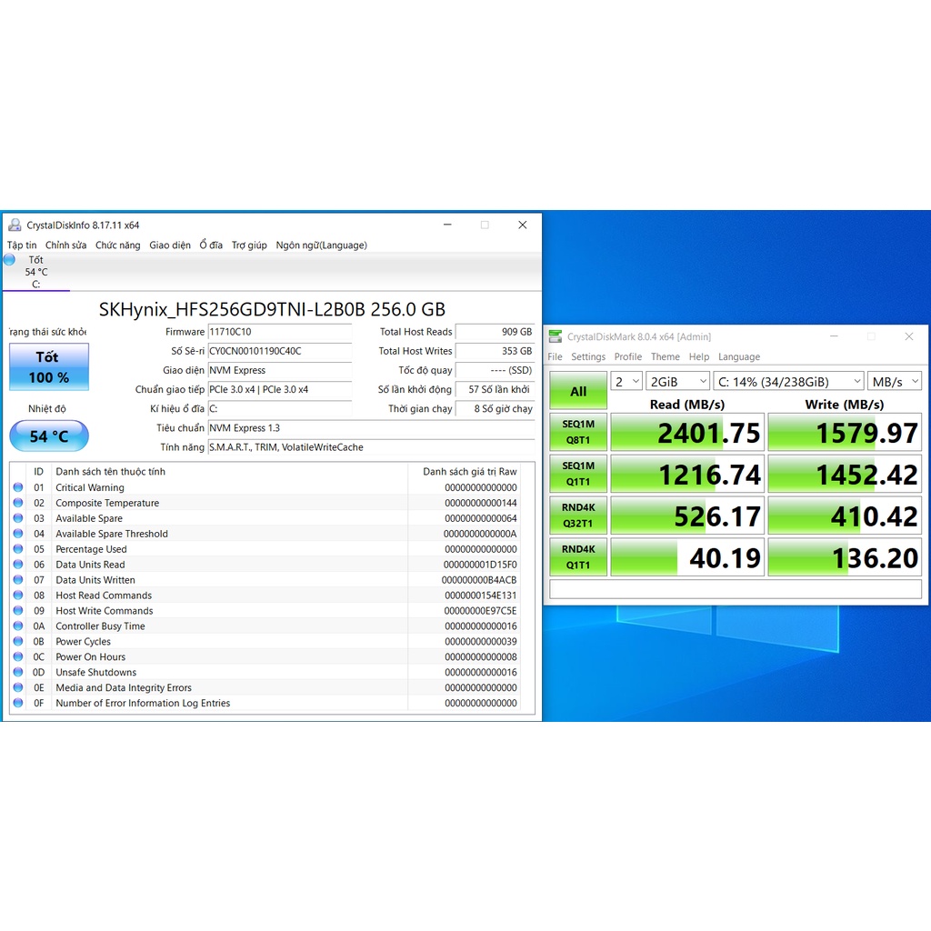Screen dimensions: 931x931
Task: Expand the 2GiB test size dropdown
Action: coord(676,382)
